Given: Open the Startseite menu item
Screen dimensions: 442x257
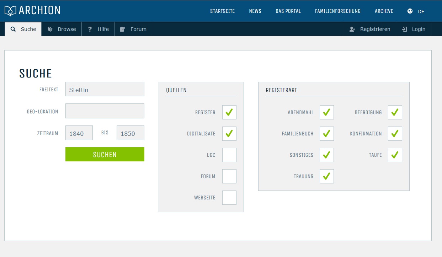Looking at the screenshot, I should click(223, 11).
